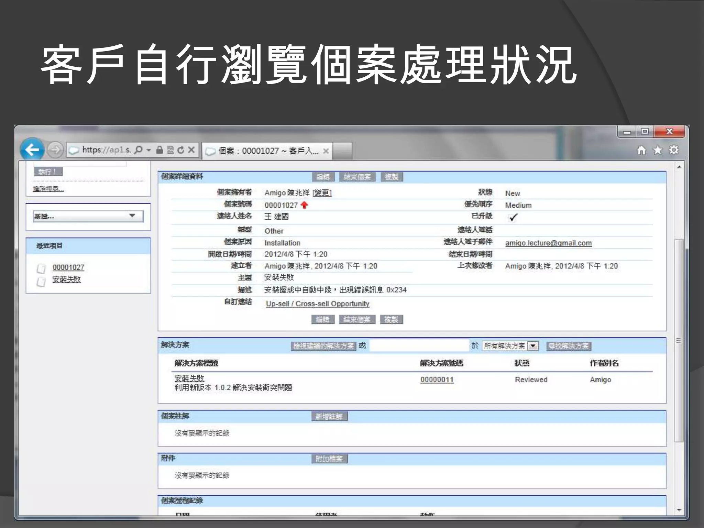Toggle the 已升級 escalated checkmark
Image resolution: width=704 pixels, height=528 pixels.
[x=513, y=218]
